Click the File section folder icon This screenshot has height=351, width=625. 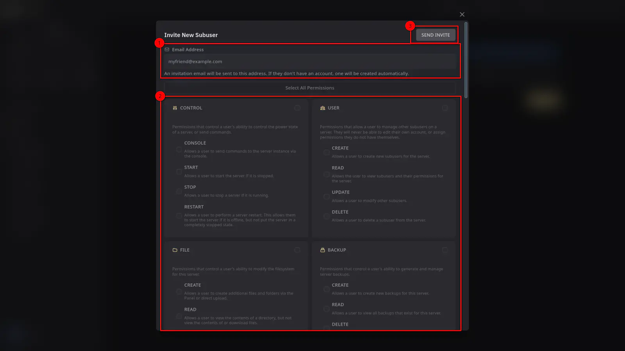175,250
